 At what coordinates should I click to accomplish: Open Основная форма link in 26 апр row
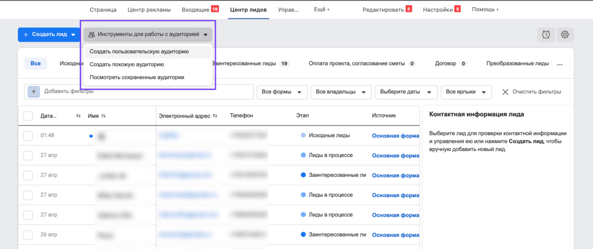[396, 235]
